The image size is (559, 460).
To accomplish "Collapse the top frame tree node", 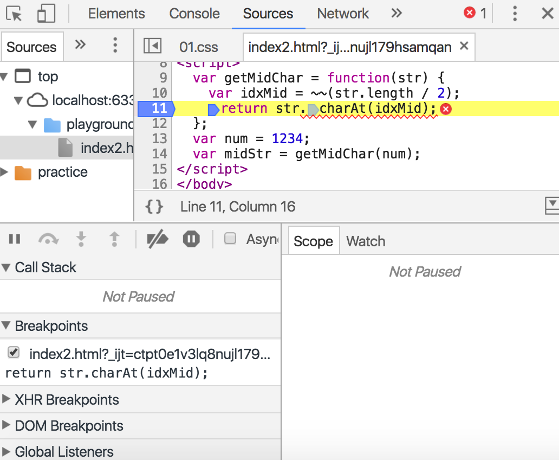I will 4,76.
